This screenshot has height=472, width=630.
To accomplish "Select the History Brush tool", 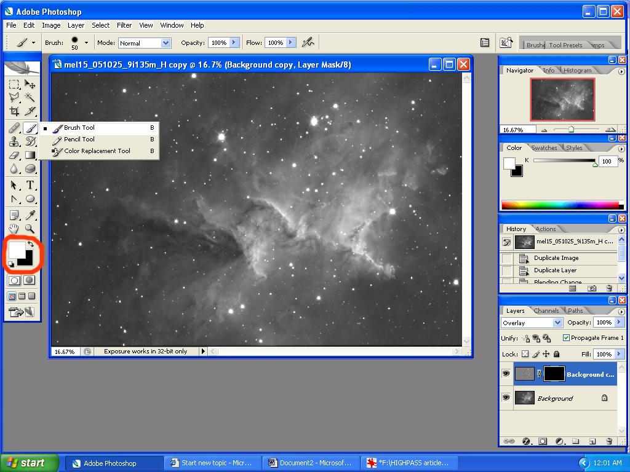I will click(30, 141).
